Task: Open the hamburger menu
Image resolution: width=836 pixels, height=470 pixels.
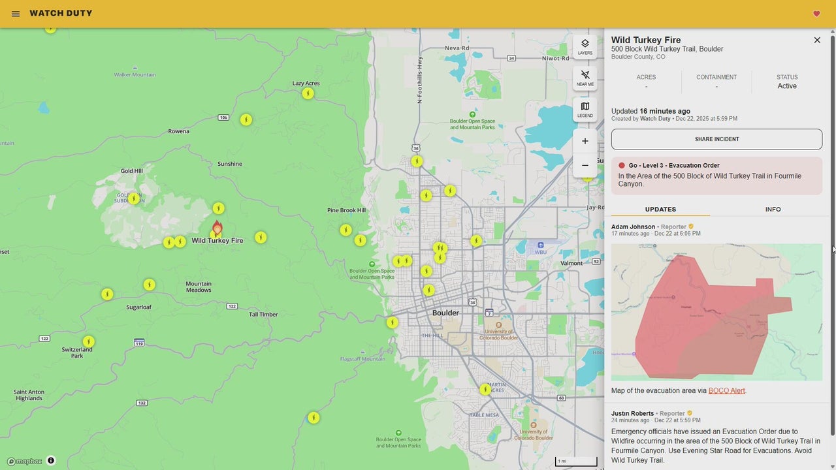Action: coord(16,14)
